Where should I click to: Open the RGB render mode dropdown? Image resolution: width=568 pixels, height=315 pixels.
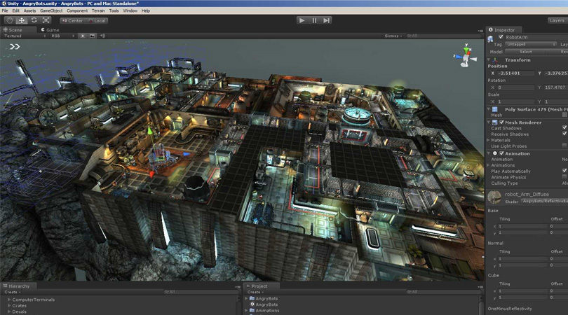pyautogui.click(x=62, y=36)
